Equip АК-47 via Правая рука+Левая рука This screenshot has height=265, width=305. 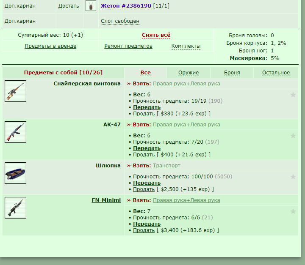[x=186, y=125]
